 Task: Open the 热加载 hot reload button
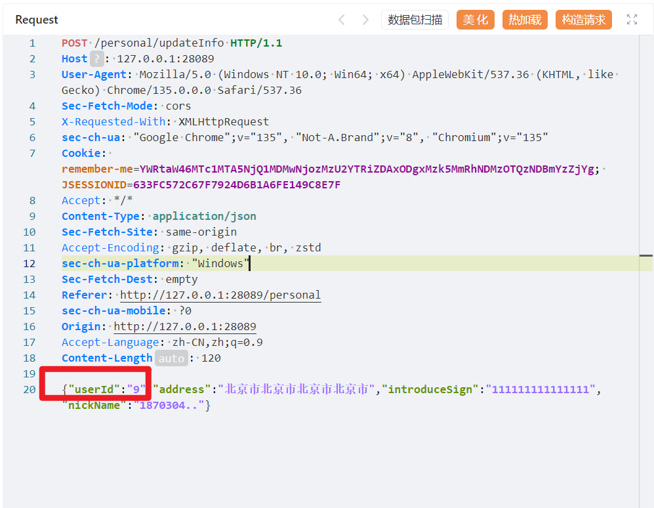pos(525,20)
